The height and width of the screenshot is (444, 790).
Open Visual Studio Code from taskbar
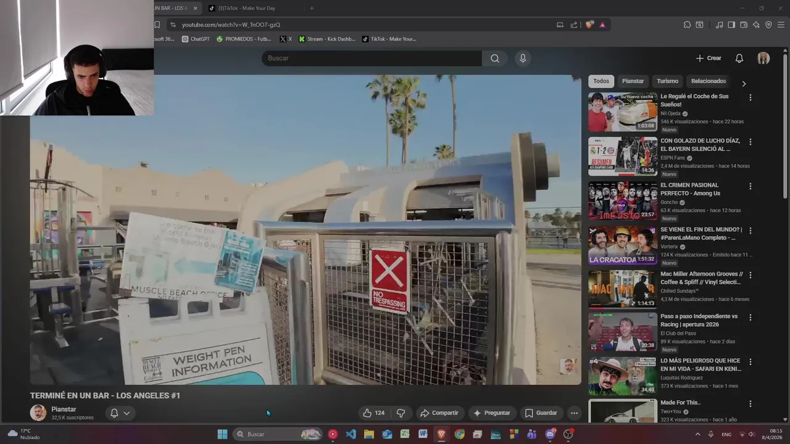coord(351,434)
